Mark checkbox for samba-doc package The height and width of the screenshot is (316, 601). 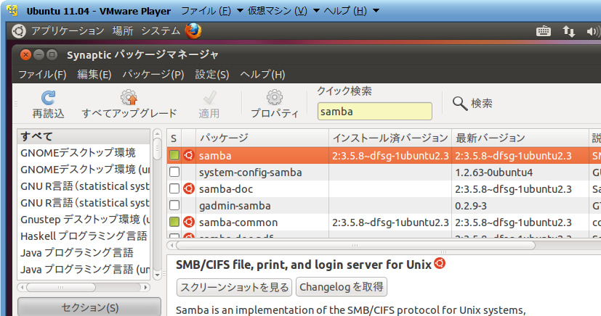pos(174,188)
